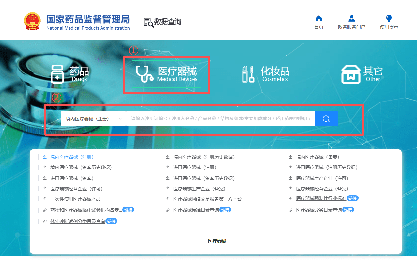Viewport: 417px width, 267px height.
Task: Select the 药品 Drugs bottle icon
Action: 57,74
